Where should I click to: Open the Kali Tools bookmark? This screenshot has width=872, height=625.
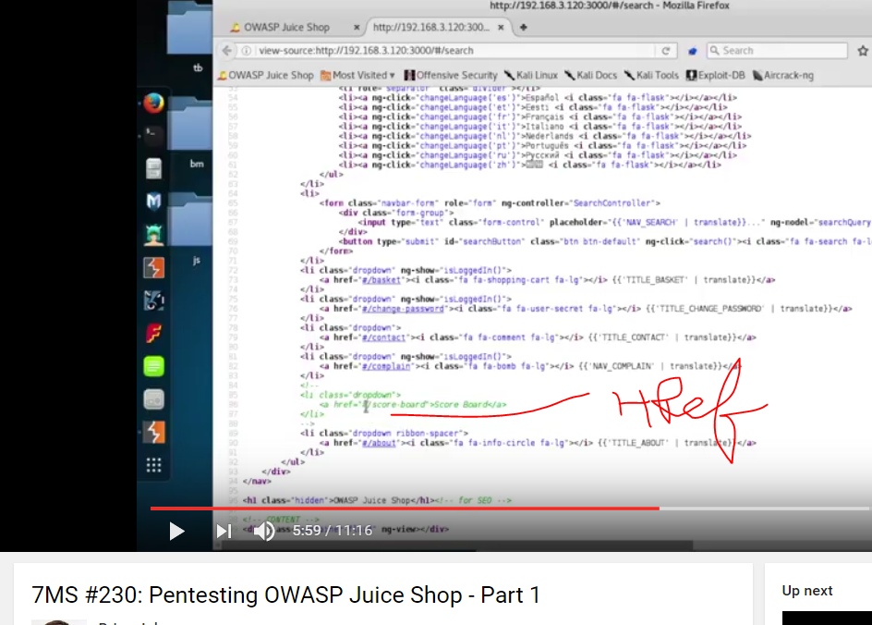pyautogui.click(x=651, y=75)
